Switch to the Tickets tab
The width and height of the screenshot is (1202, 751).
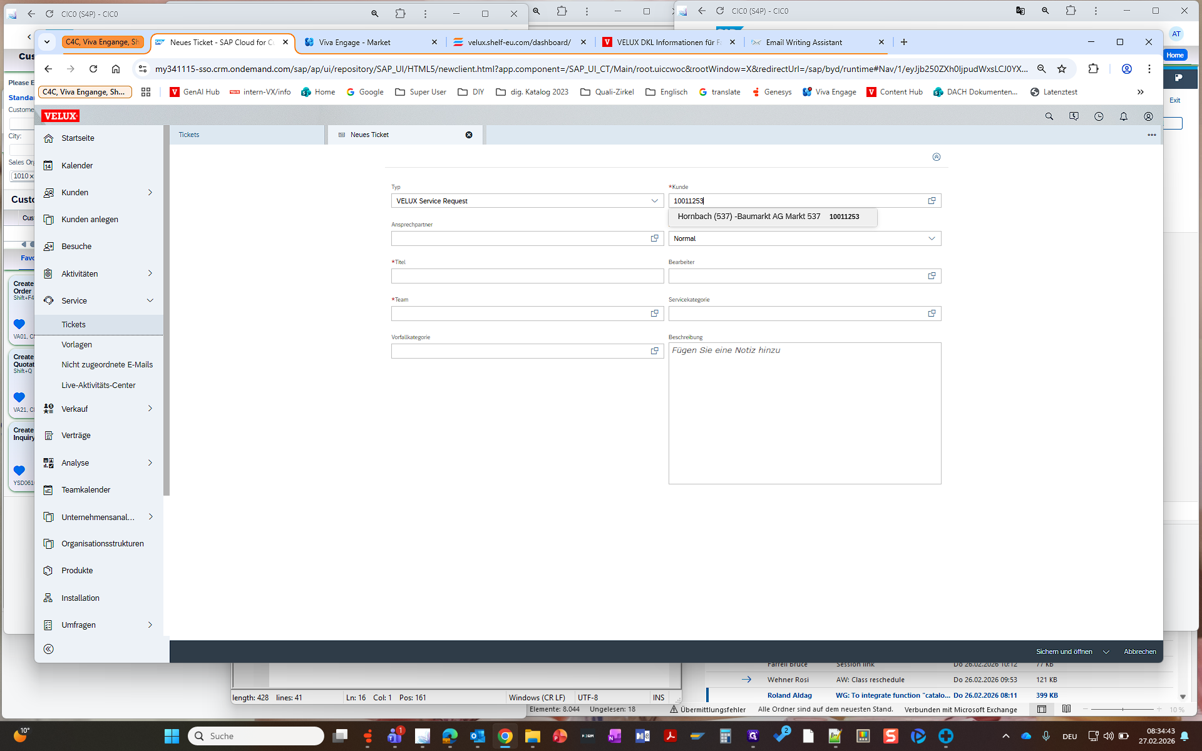tap(189, 135)
